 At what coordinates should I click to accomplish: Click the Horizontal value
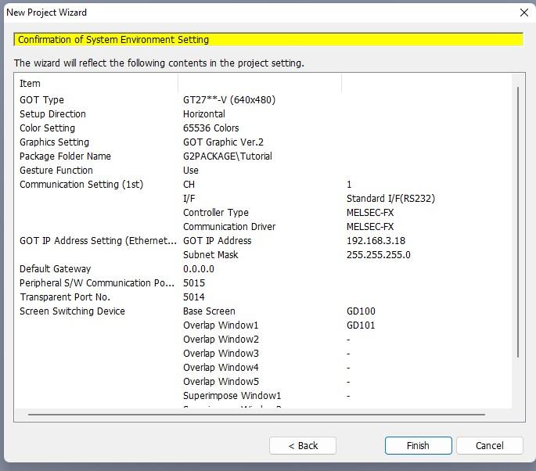204,113
